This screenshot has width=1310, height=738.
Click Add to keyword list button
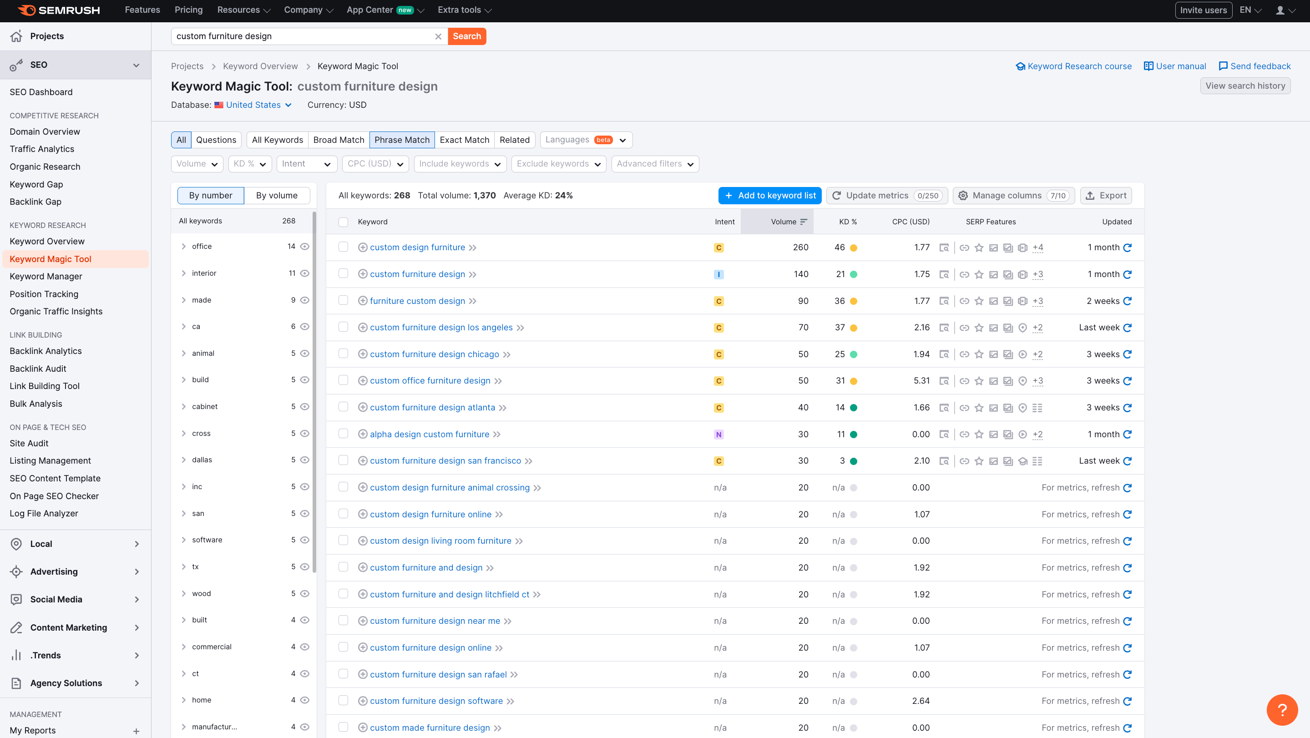[x=769, y=196]
